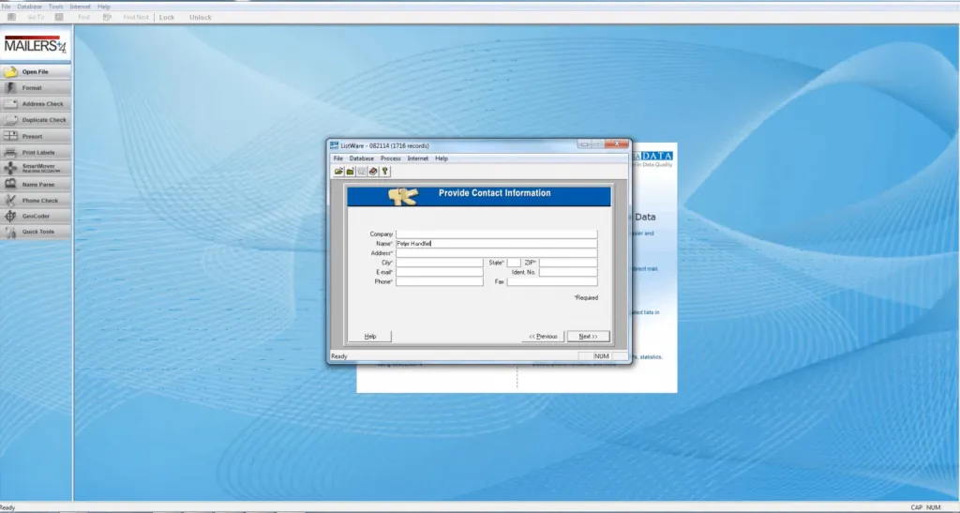The image size is (960, 513).
Task: Click the Mailers+4 logo
Action: [35, 45]
